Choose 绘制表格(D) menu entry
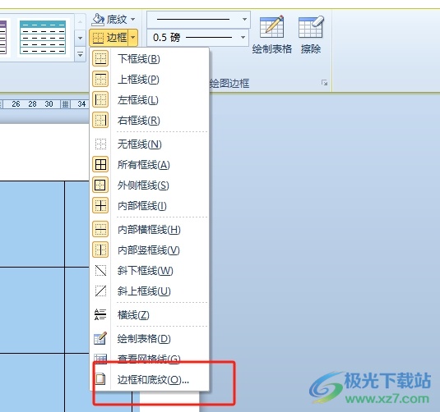Viewport: 440px width, 412px height. (150, 338)
